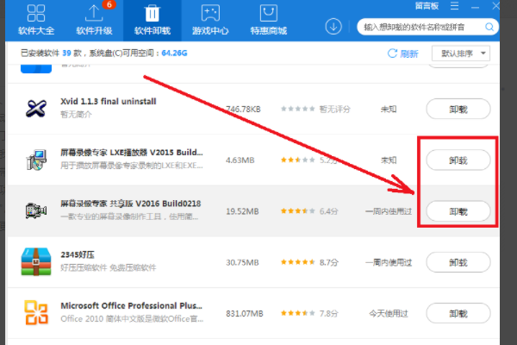Open the 软件大全 software library tab
This screenshot has height=345, width=517.
[x=36, y=20]
